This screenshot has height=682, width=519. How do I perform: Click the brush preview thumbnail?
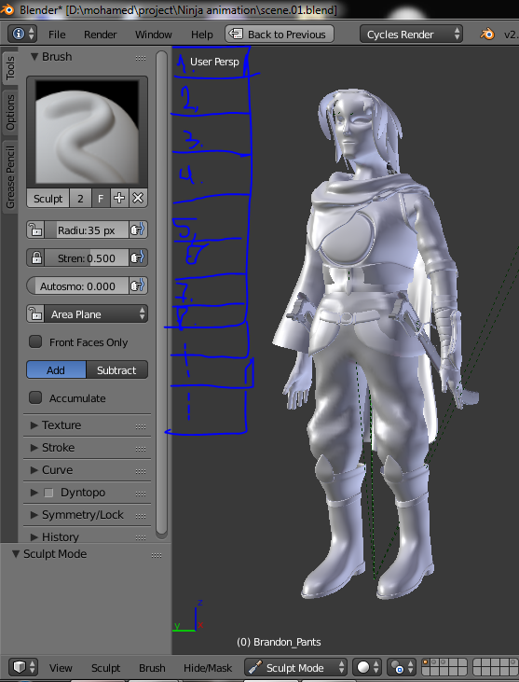pos(87,132)
